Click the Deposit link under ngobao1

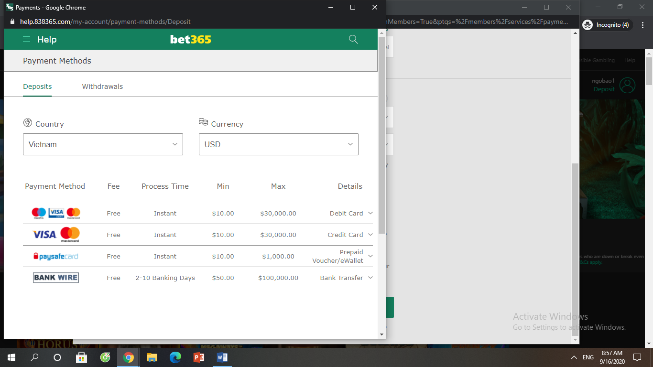tap(604, 89)
